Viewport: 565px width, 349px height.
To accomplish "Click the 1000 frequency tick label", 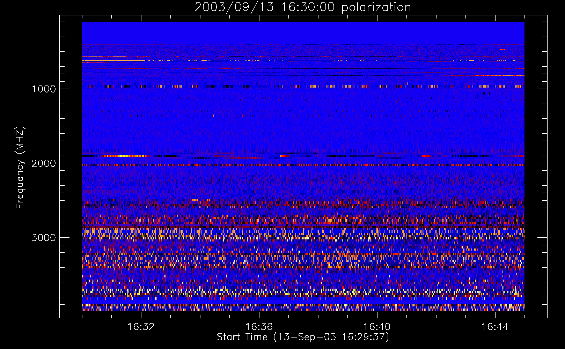I will coord(44,89).
